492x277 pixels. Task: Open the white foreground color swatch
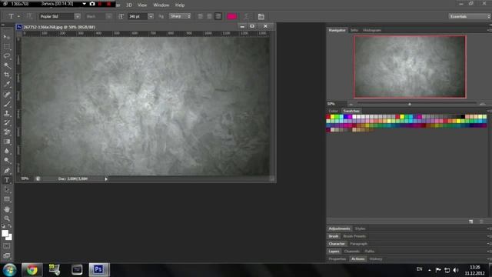pyautogui.click(x=5, y=233)
